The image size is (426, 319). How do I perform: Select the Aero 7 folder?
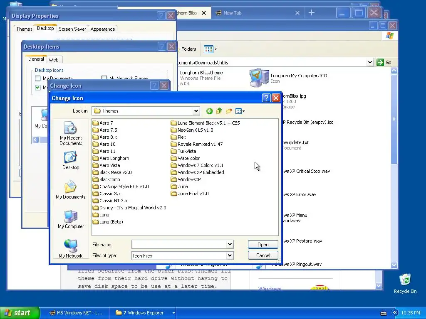pos(103,123)
